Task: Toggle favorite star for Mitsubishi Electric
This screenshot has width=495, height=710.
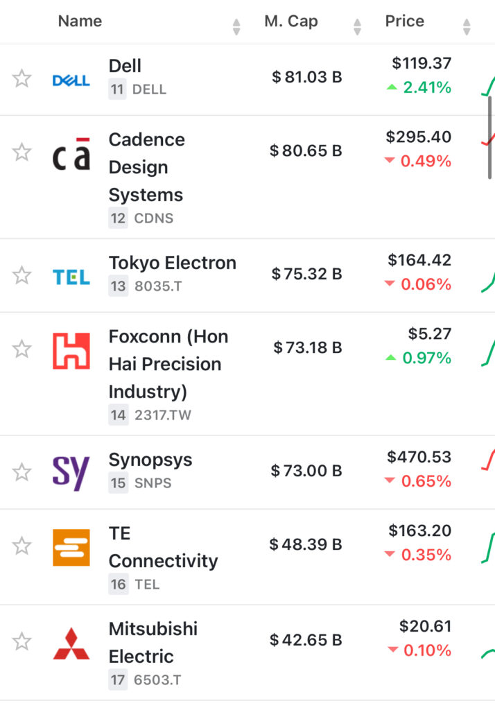Action: [x=22, y=641]
